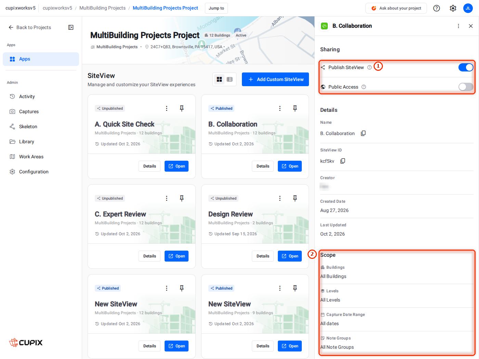Pin the Design Review card
The height and width of the screenshot is (359, 479).
pyautogui.click(x=295, y=198)
